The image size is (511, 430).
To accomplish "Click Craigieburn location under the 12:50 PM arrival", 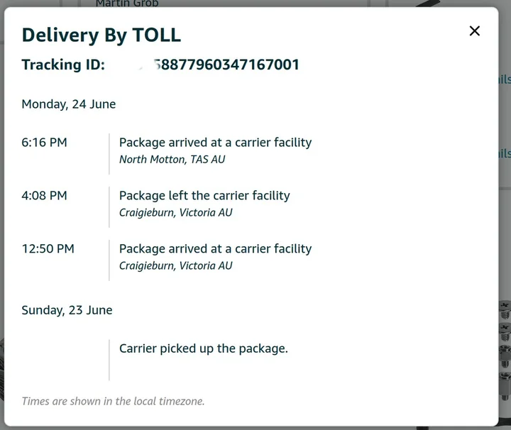I will click(175, 265).
